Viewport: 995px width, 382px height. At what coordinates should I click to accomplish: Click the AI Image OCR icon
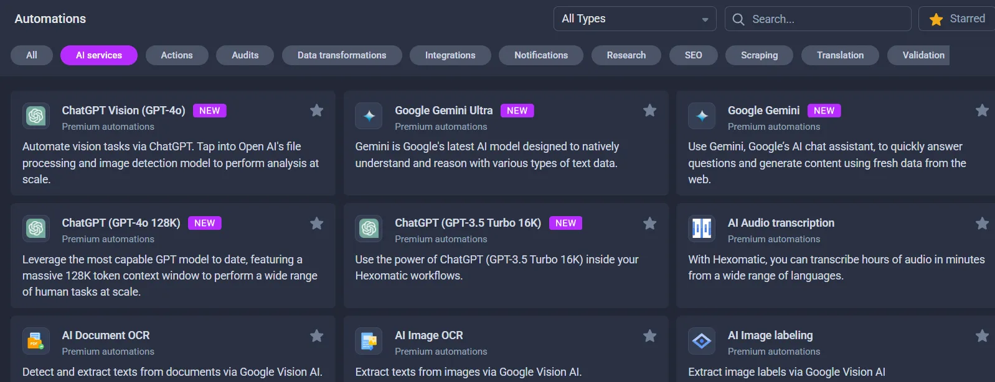[369, 341]
